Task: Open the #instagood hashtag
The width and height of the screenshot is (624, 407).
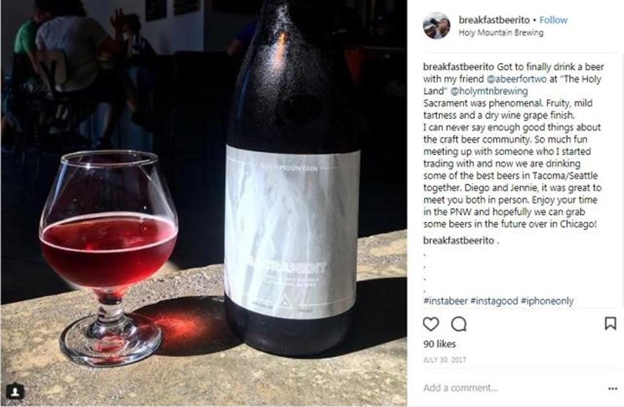Action: tap(494, 301)
